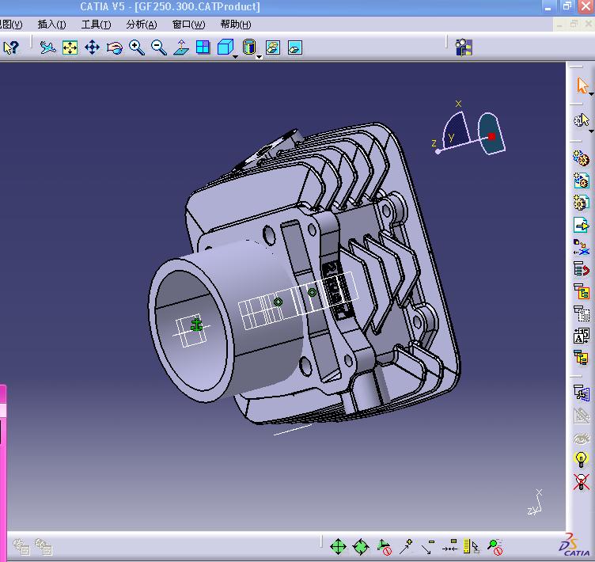Toggle Swap Visible Space icon

[x=295, y=47]
